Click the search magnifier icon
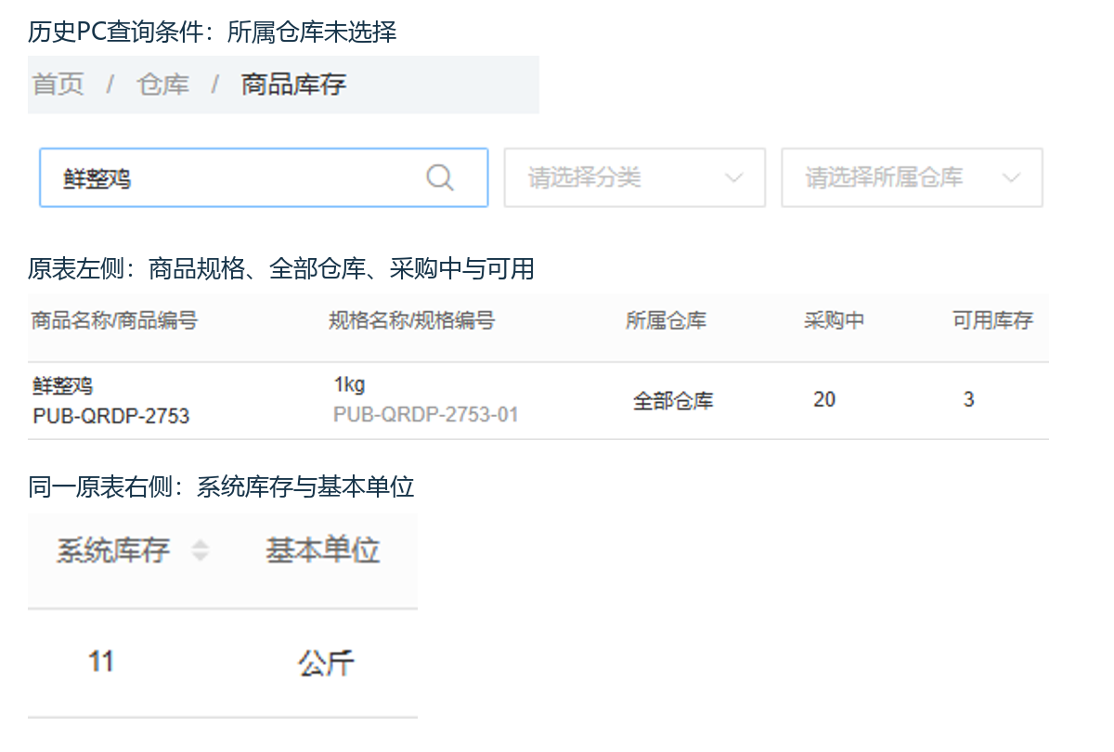This screenshot has height=752, width=1114. coord(440,177)
